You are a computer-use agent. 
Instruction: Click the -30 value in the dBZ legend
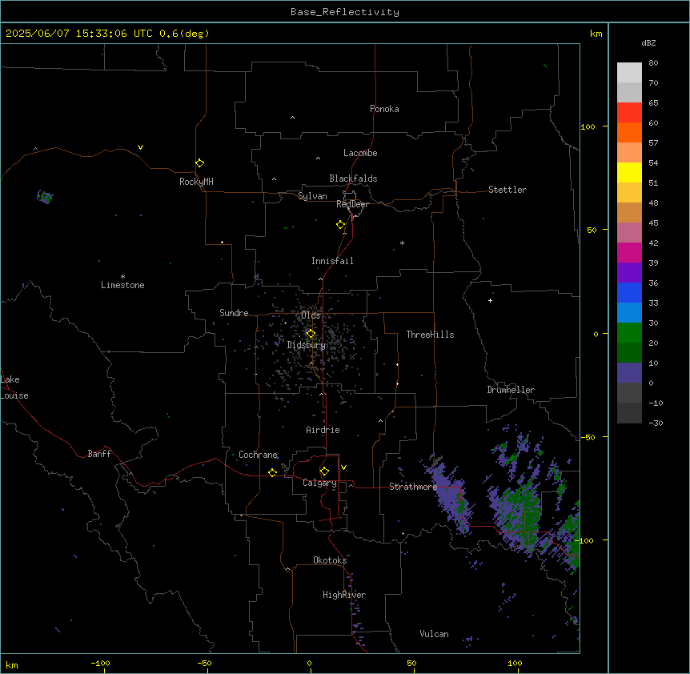[x=656, y=423]
